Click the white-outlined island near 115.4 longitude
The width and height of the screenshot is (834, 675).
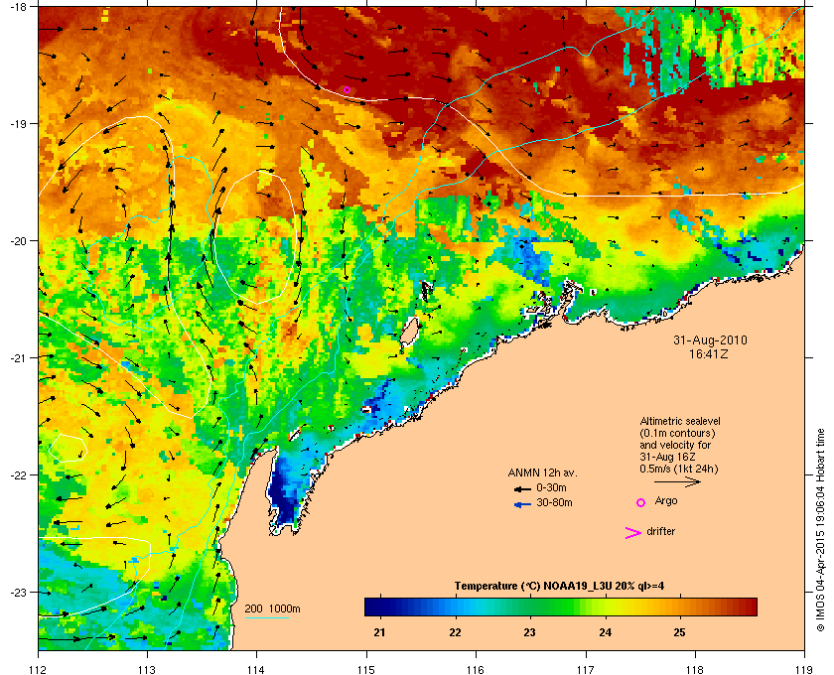click(x=409, y=333)
